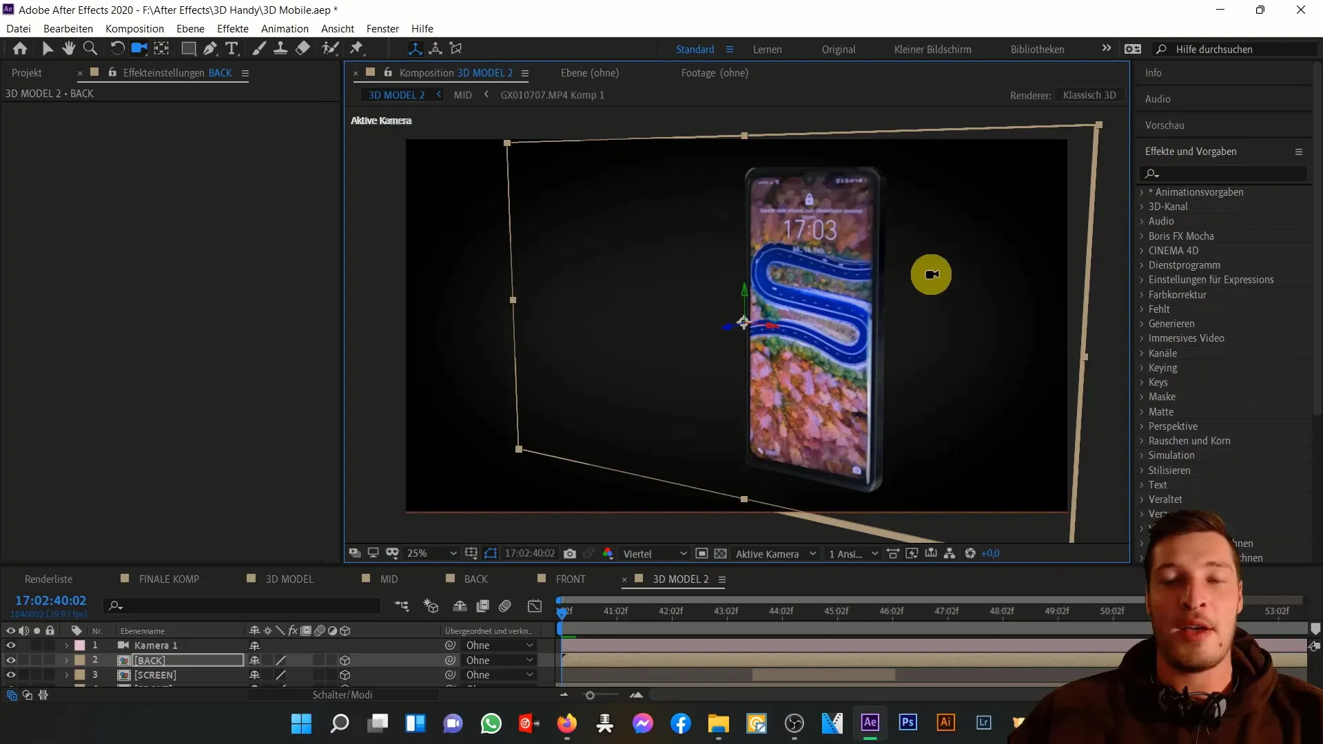Click the render queue icon

click(49, 579)
